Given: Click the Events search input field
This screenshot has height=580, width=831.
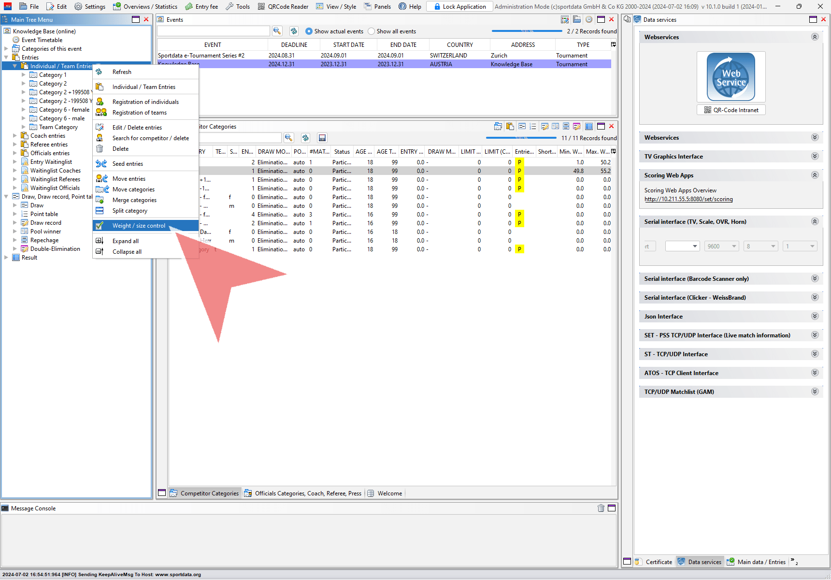Looking at the screenshot, I should pyautogui.click(x=213, y=31).
